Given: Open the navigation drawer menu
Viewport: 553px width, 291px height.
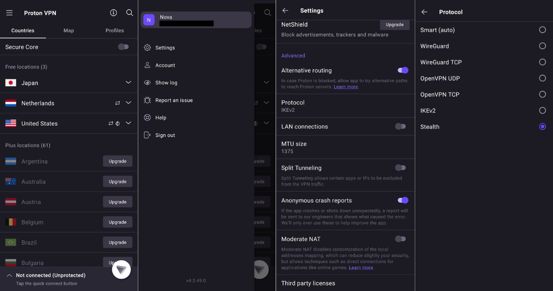Looking at the screenshot, I should coord(10,13).
